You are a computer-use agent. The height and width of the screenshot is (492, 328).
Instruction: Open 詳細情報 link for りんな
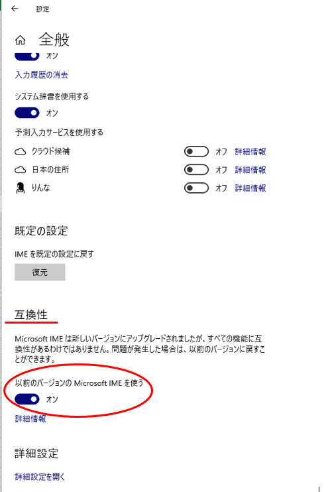pos(250,188)
